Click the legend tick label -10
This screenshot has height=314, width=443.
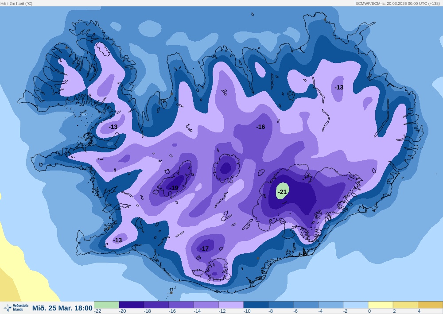247,311
